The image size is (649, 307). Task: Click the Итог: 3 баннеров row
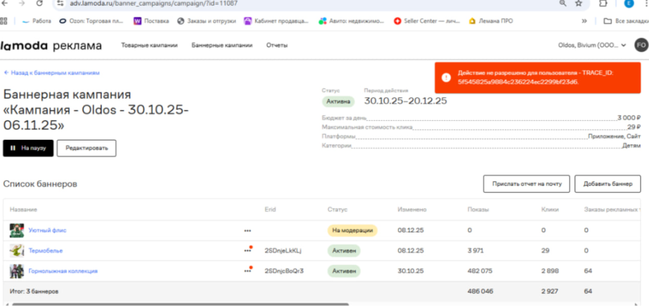point(322,291)
